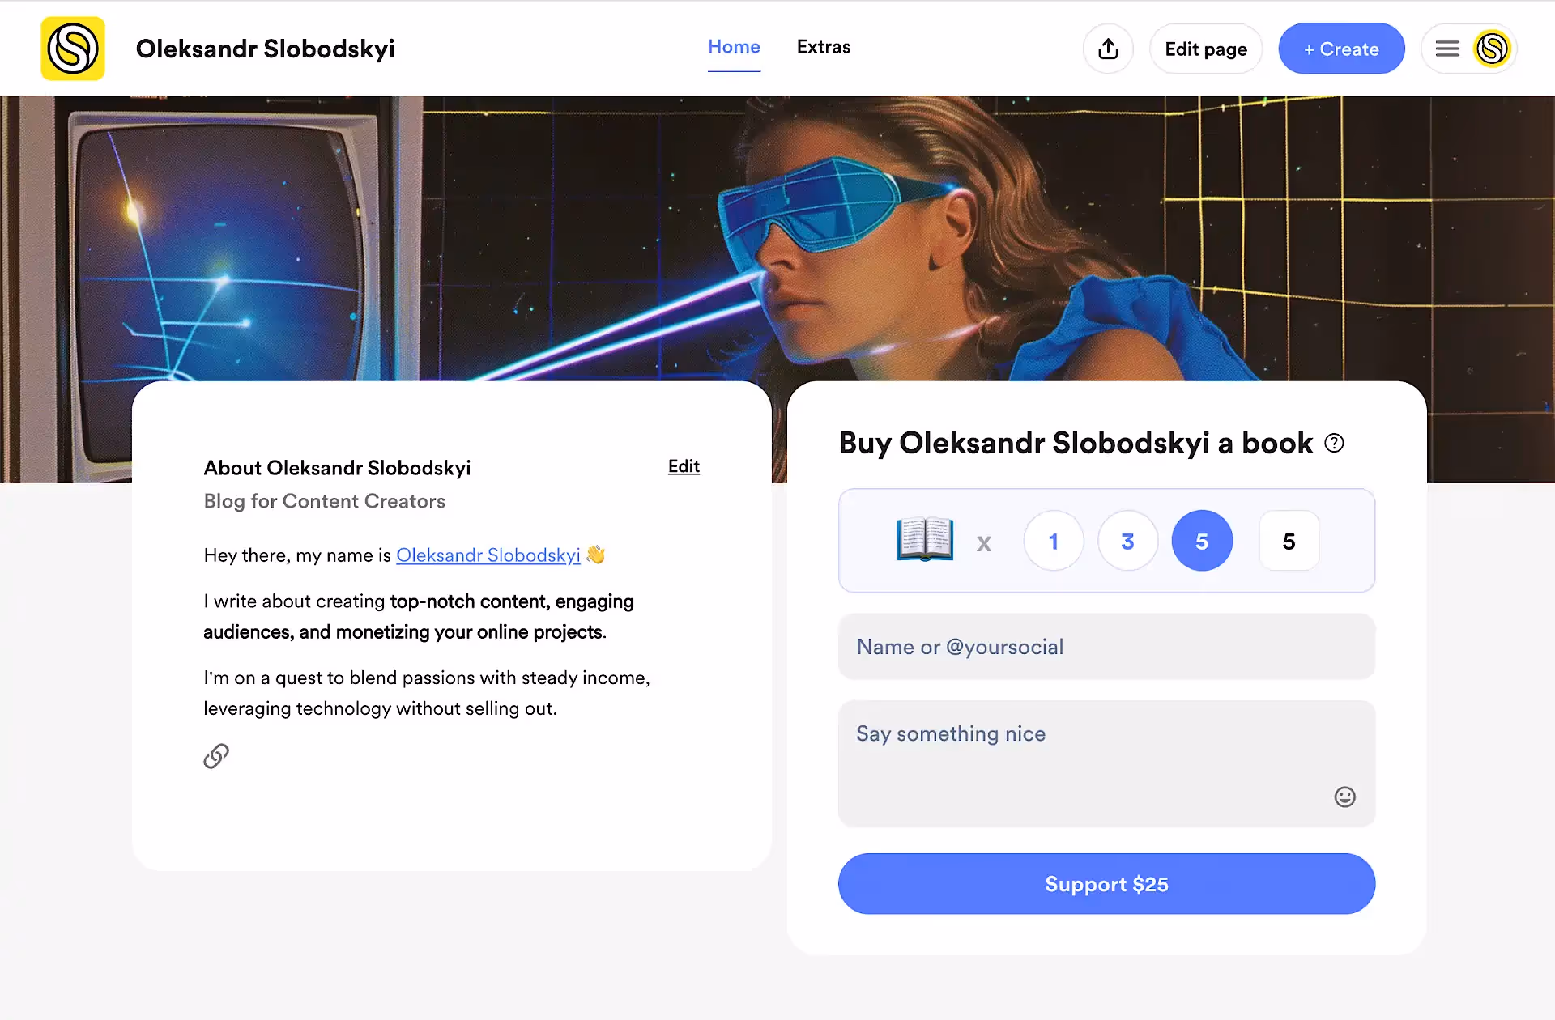This screenshot has width=1555, height=1020.
Task: Select the highlighted 5 books option
Action: tap(1202, 541)
